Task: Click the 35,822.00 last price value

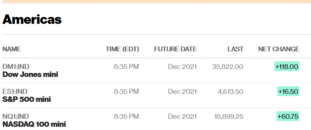Action: (x=228, y=66)
